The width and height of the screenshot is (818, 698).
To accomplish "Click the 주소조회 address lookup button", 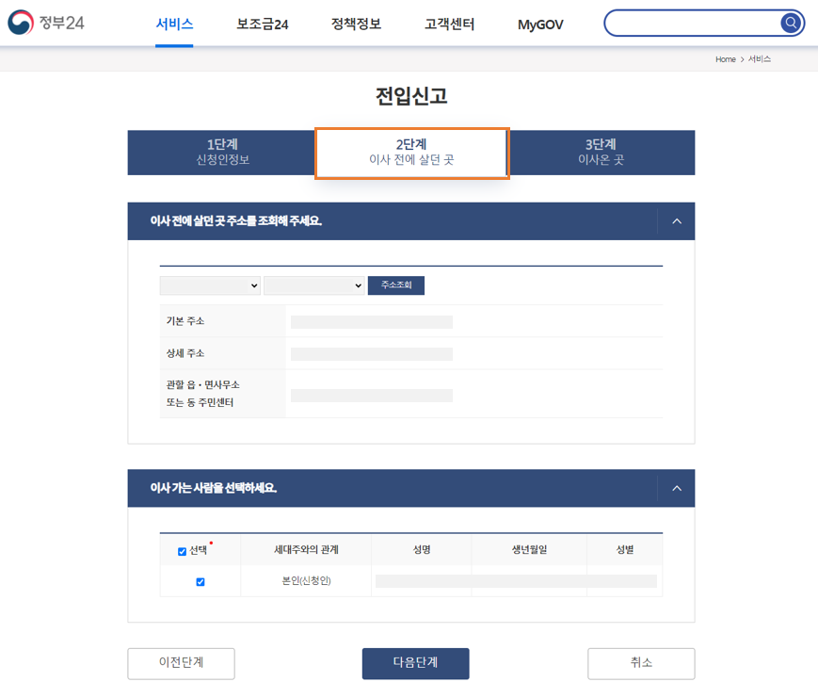I will tap(395, 284).
